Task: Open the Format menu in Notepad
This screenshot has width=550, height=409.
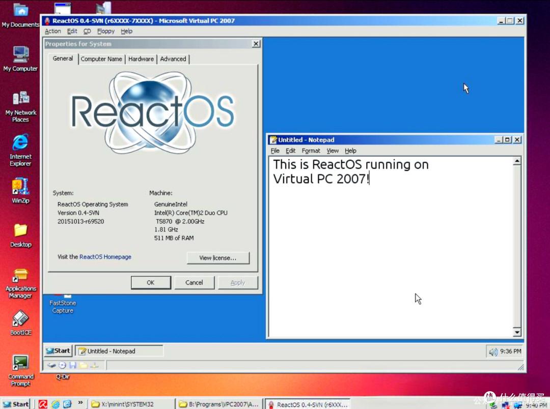Action: point(311,151)
